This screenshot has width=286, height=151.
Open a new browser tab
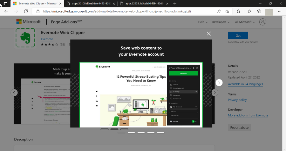tap(175, 3)
